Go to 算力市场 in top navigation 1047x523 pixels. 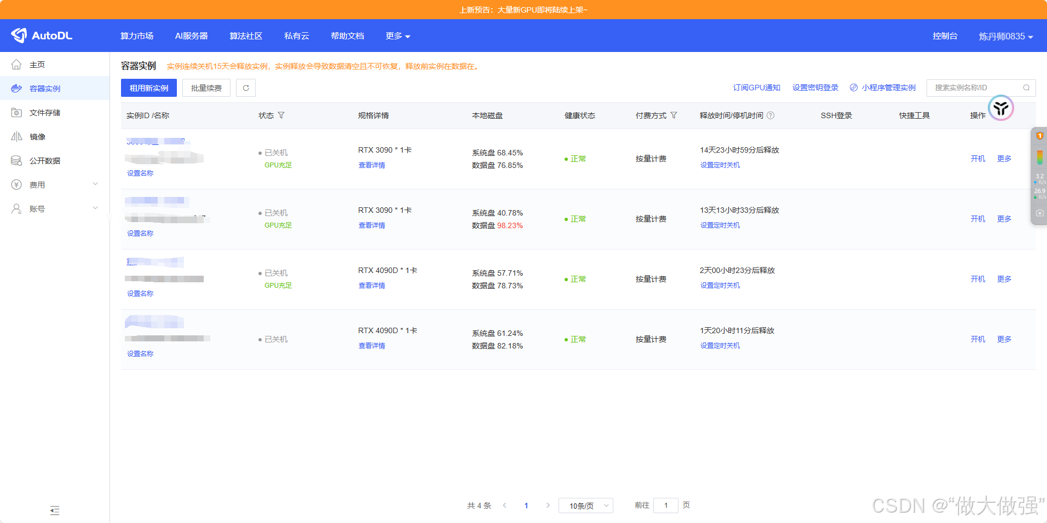pos(137,36)
